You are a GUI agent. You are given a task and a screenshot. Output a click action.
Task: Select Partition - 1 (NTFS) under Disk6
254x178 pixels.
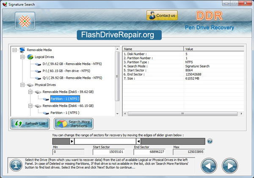(x=65, y=113)
